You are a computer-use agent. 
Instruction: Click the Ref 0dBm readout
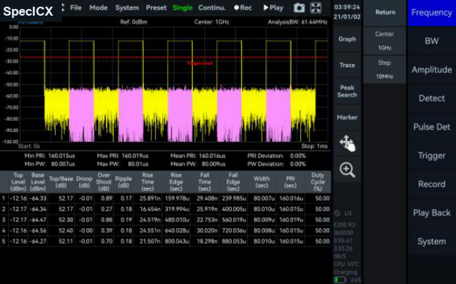pos(134,22)
